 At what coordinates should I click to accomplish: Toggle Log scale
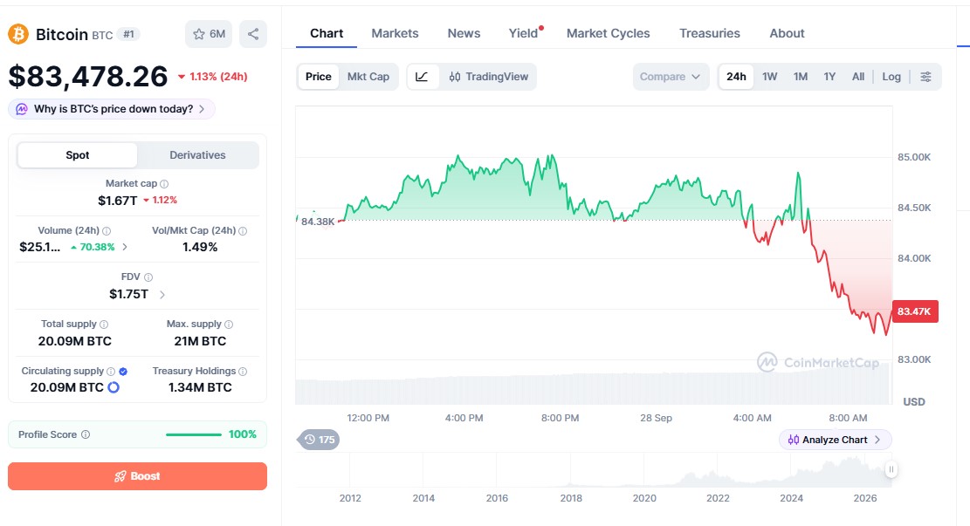click(891, 77)
